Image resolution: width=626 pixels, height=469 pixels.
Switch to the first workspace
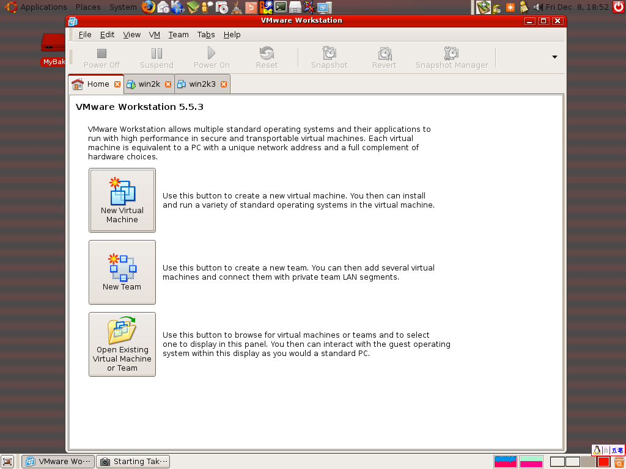tap(558, 462)
